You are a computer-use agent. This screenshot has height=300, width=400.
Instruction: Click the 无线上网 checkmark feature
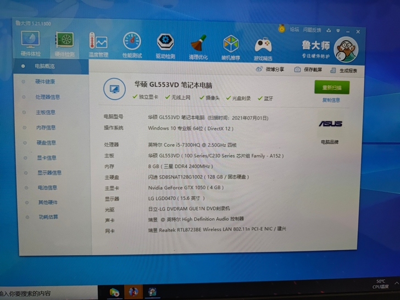[178, 97]
